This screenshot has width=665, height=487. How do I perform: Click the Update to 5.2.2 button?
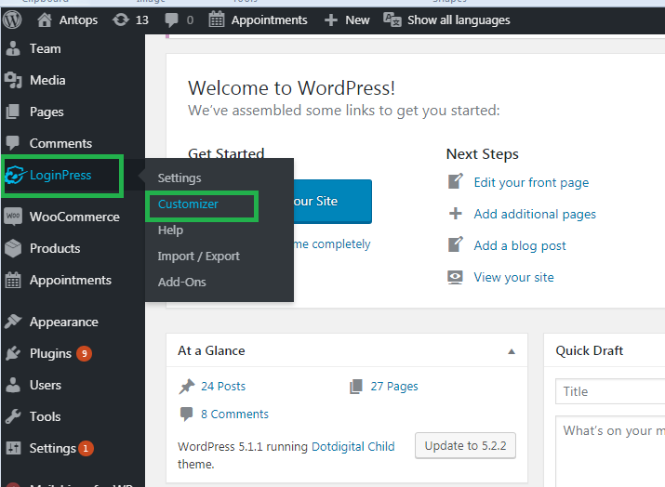[465, 445]
